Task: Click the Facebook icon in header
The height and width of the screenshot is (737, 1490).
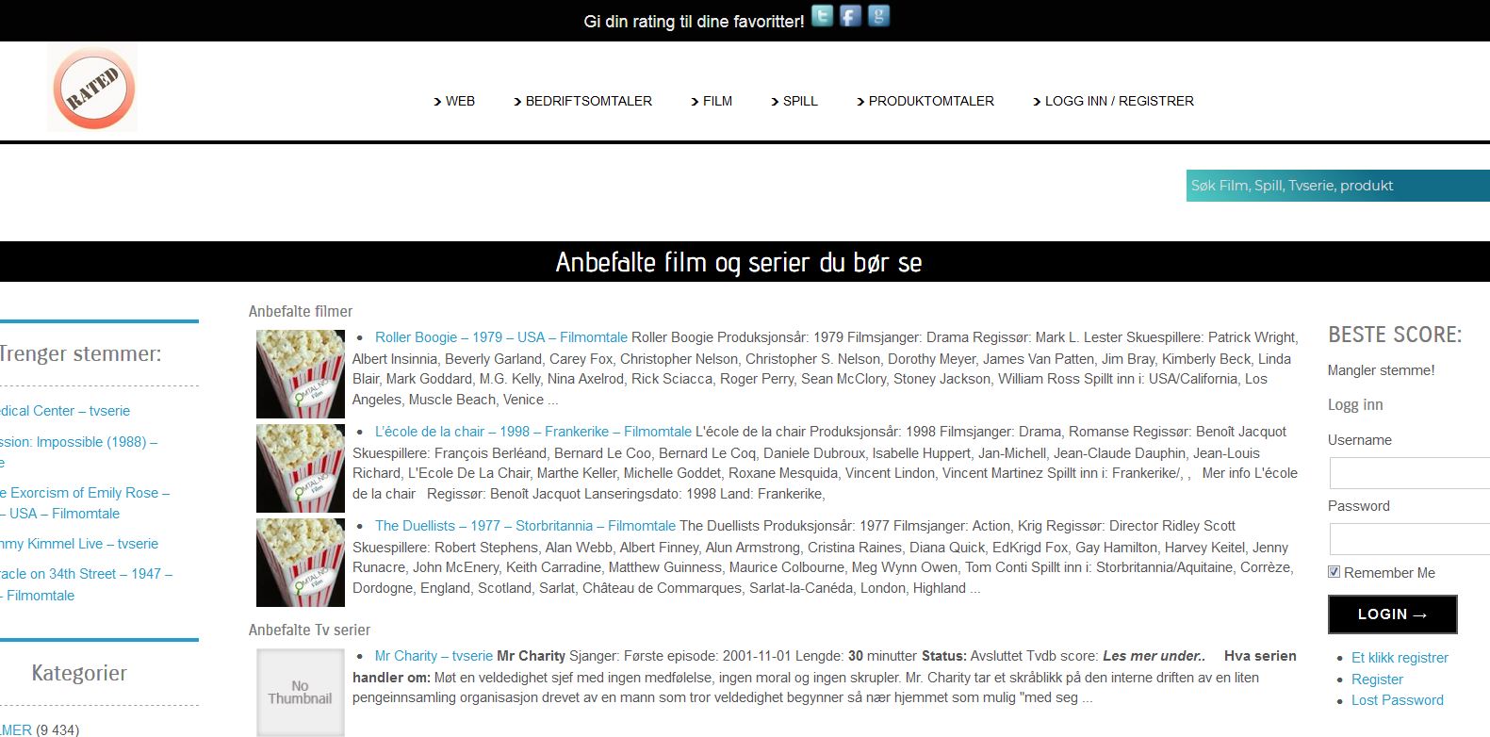Action: 850,16
